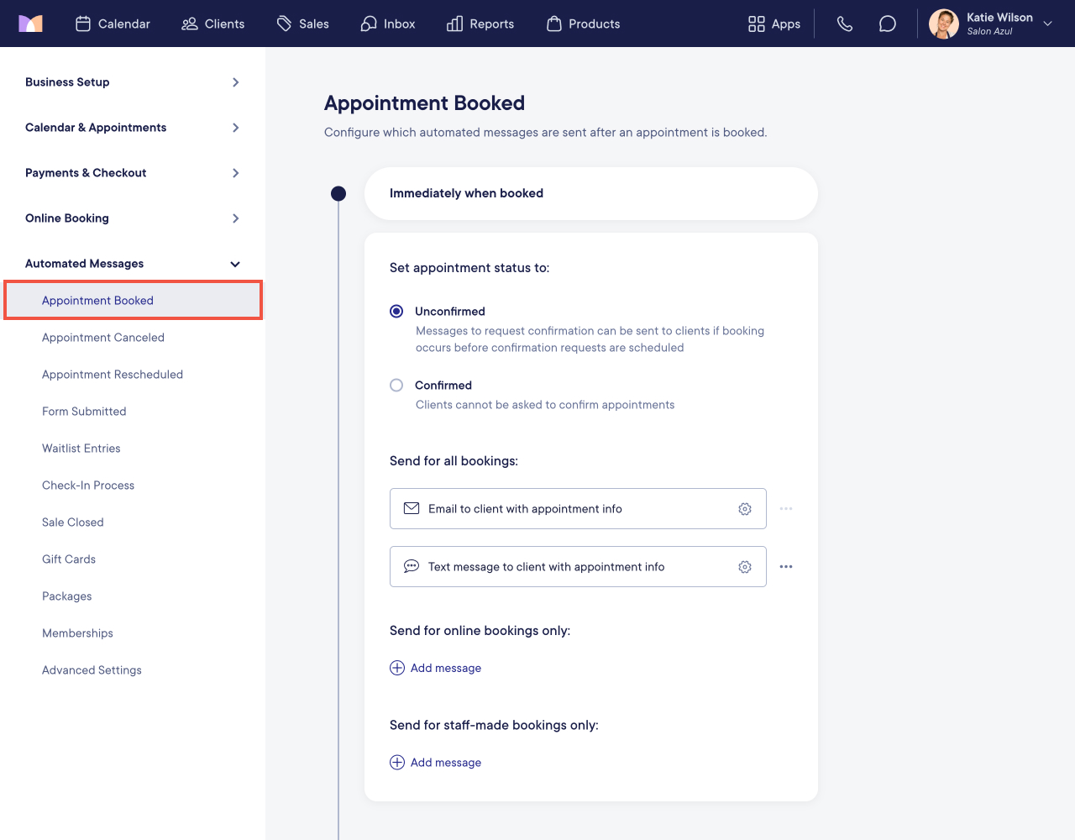This screenshot has width=1075, height=840.
Task: Select the Unconfirmed status radio button
Action: pyautogui.click(x=396, y=311)
